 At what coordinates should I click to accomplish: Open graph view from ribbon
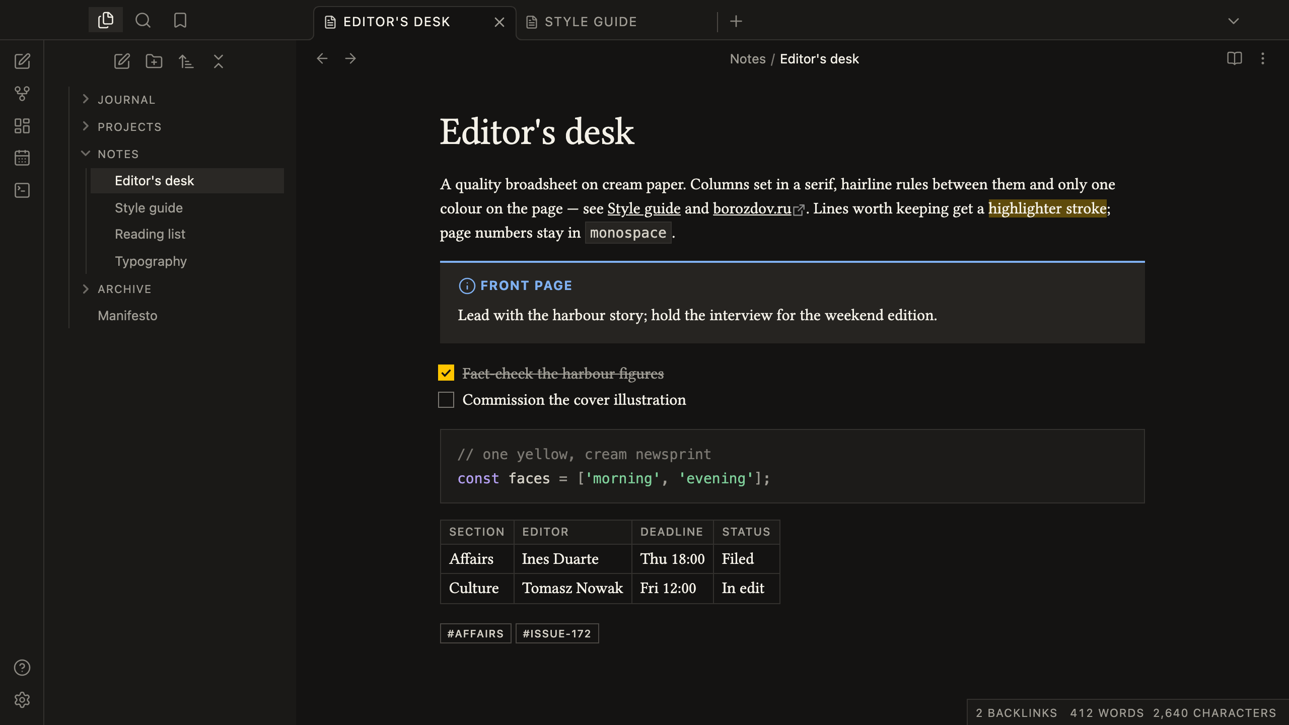pyautogui.click(x=22, y=94)
